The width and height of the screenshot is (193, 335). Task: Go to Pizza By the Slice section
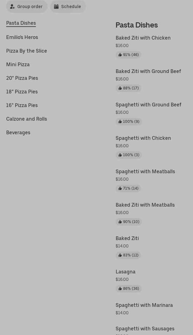[x=27, y=51]
